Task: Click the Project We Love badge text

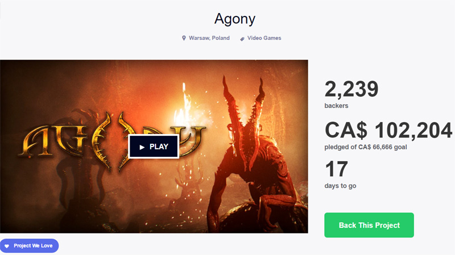Action: (x=33, y=246)
